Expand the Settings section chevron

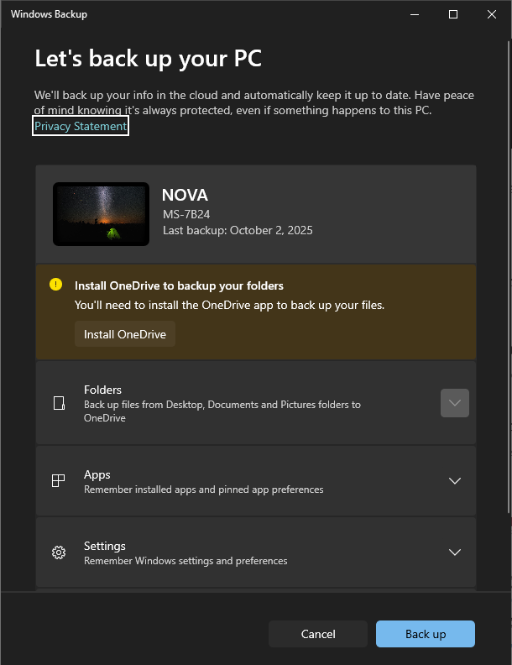tap(455, 552)
